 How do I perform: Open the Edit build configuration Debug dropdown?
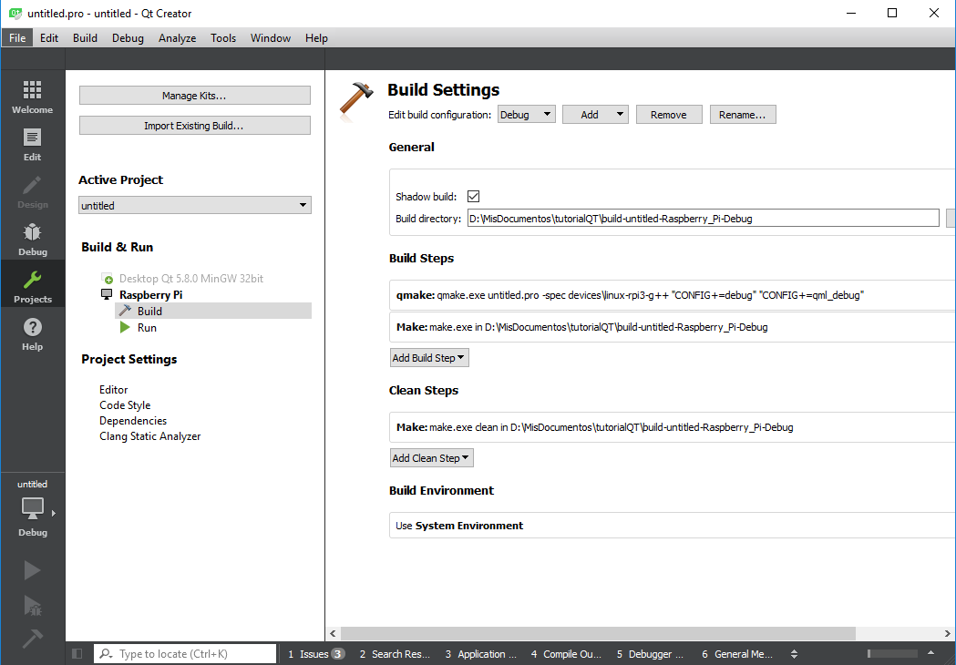coord(527,115)
